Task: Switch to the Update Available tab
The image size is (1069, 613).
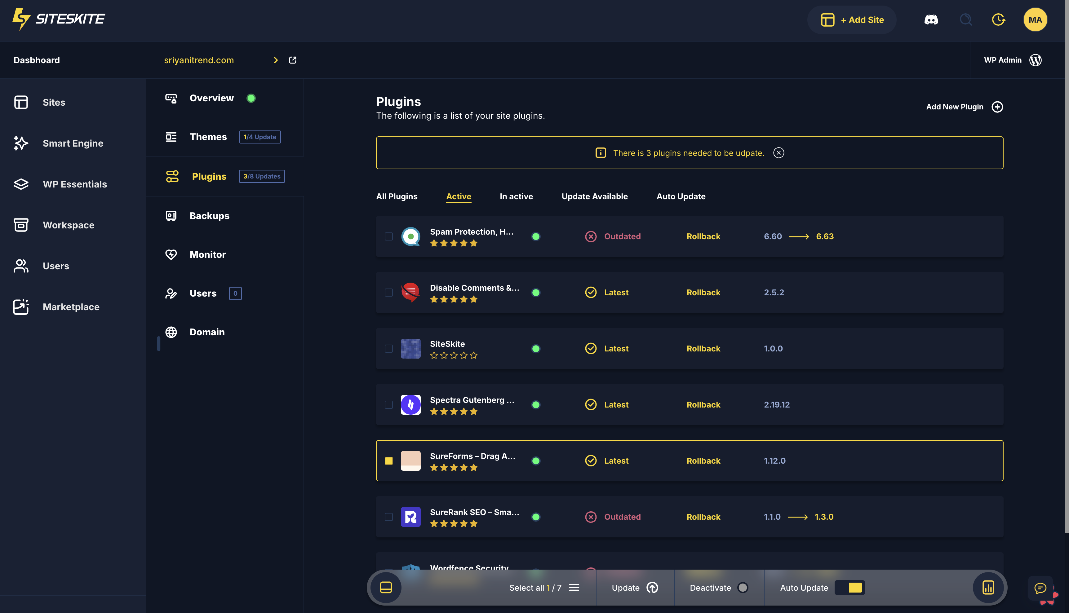Action: coord(594,196)
